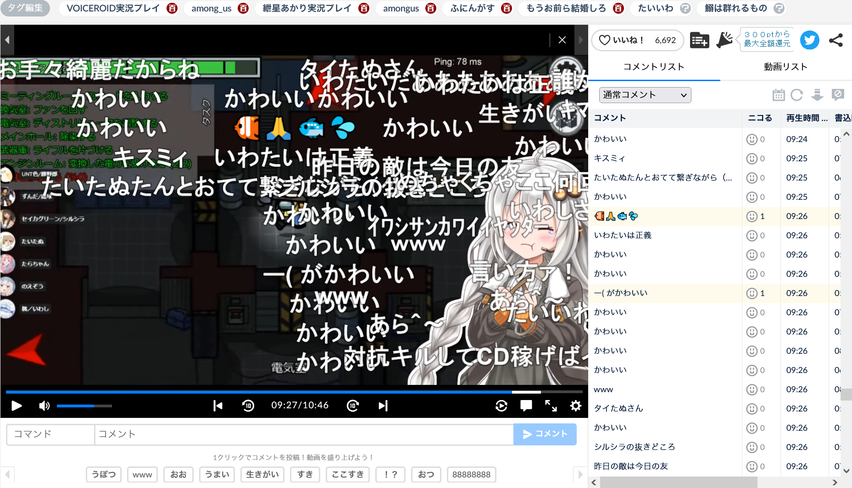This screenshot has width=852, height=488.
Task: Nicoru the キスミィ comment
Action: click(x=752, y=159)
